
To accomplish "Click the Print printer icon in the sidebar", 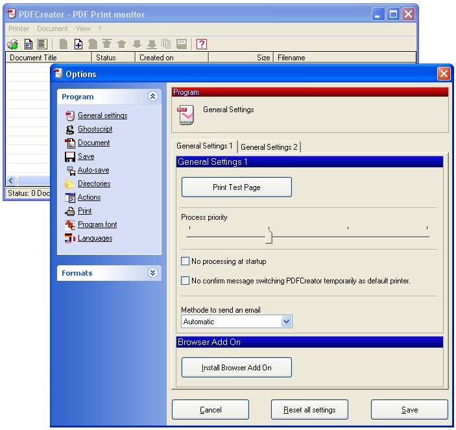I will coord(70,211).
